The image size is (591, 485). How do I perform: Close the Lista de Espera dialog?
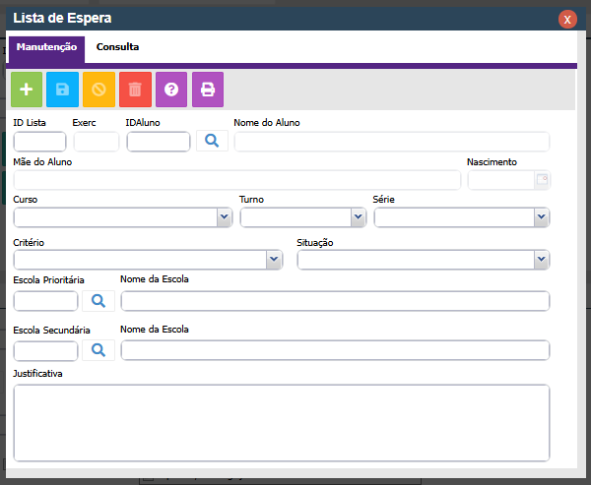coord(567,20)
